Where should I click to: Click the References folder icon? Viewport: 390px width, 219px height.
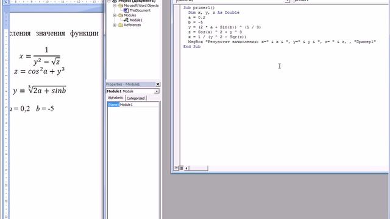click(x=121, y=25)
